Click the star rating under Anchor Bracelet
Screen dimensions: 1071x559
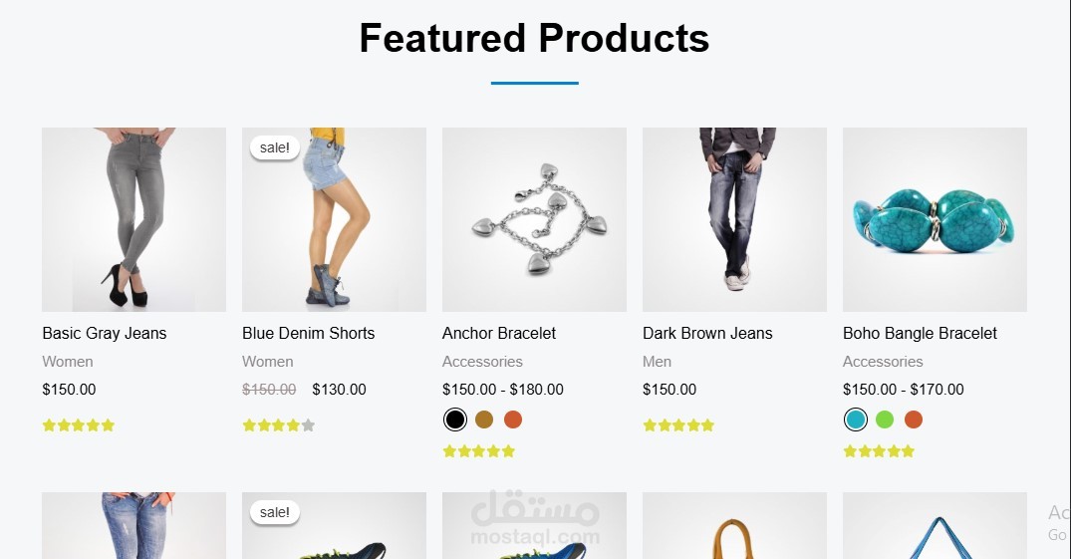pyautogui.click(x=479, y=451)
